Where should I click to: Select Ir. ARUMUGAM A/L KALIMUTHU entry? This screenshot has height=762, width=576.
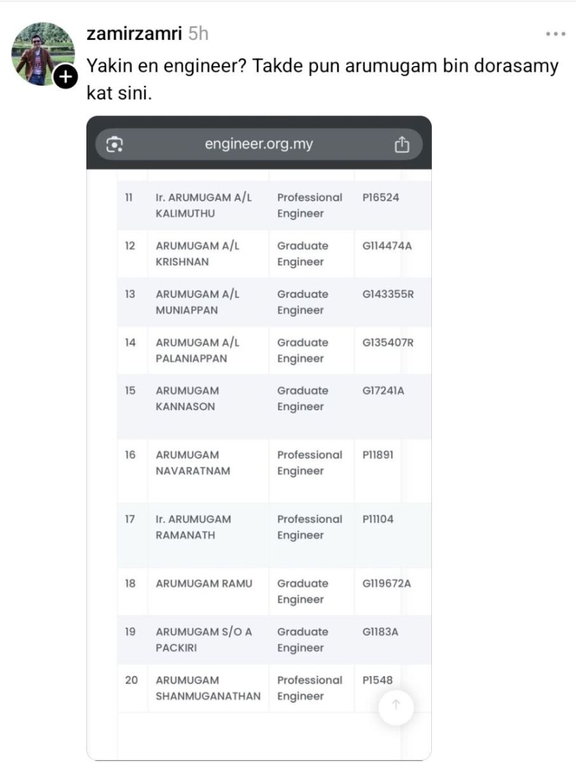tap(203, 205)
